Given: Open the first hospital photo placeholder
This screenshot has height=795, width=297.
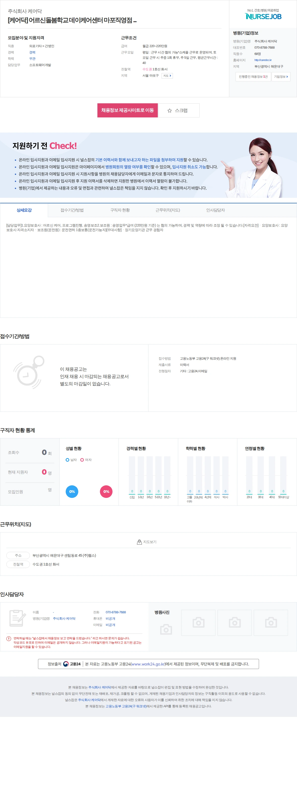Looking at the screenshot, I should pyautogui.click(x=198, y=623).
